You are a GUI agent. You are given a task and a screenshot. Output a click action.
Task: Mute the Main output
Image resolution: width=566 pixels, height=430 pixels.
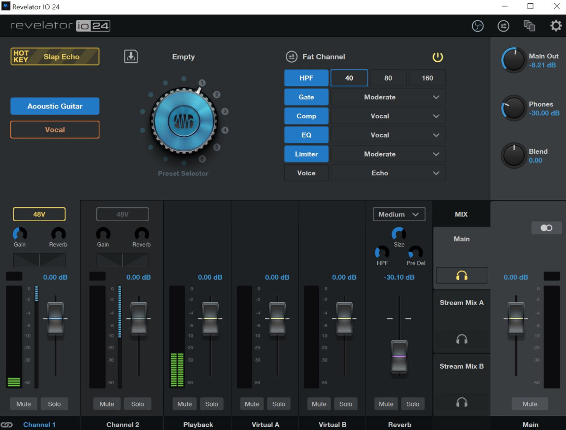(x=530, y=404)
